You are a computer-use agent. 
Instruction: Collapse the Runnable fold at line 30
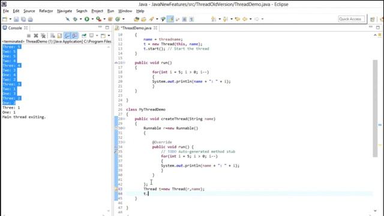point(124,128)
